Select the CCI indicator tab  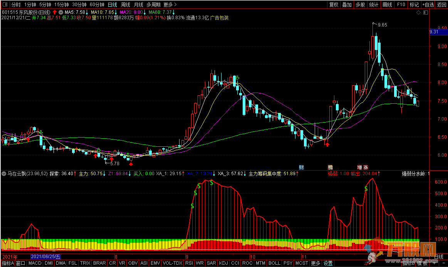tap(235, 263)
